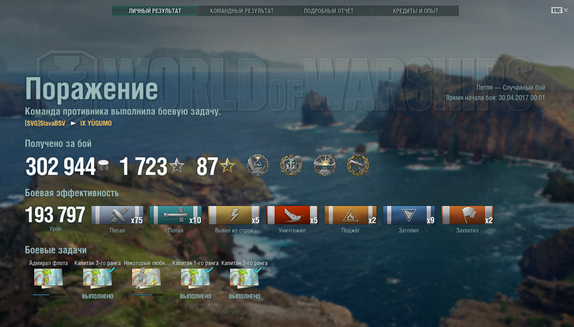Viewport: 574px width, 327px height.
Task: Open the Некоторые любя... mission thumbnail
Action: (146, 278)
